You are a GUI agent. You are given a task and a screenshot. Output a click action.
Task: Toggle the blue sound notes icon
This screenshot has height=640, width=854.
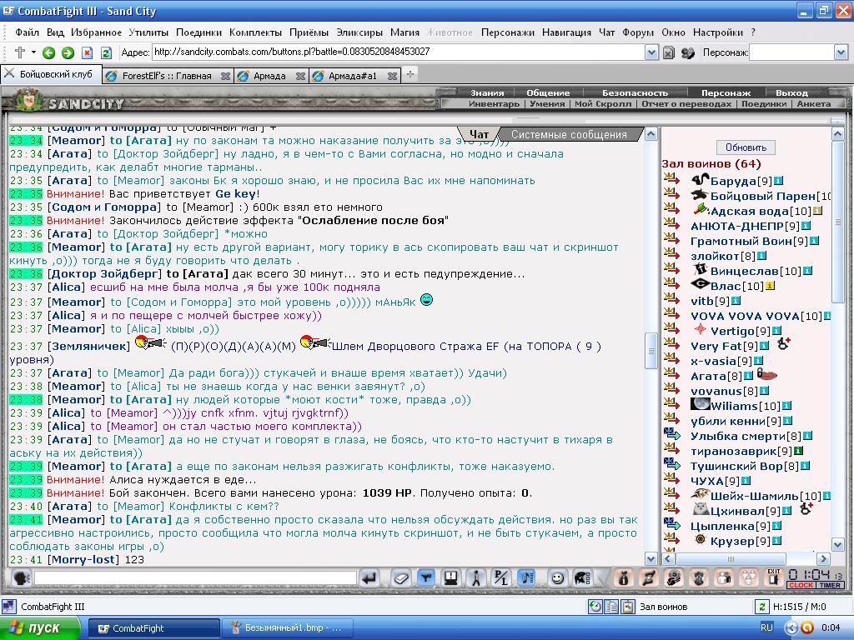[526, 577]
